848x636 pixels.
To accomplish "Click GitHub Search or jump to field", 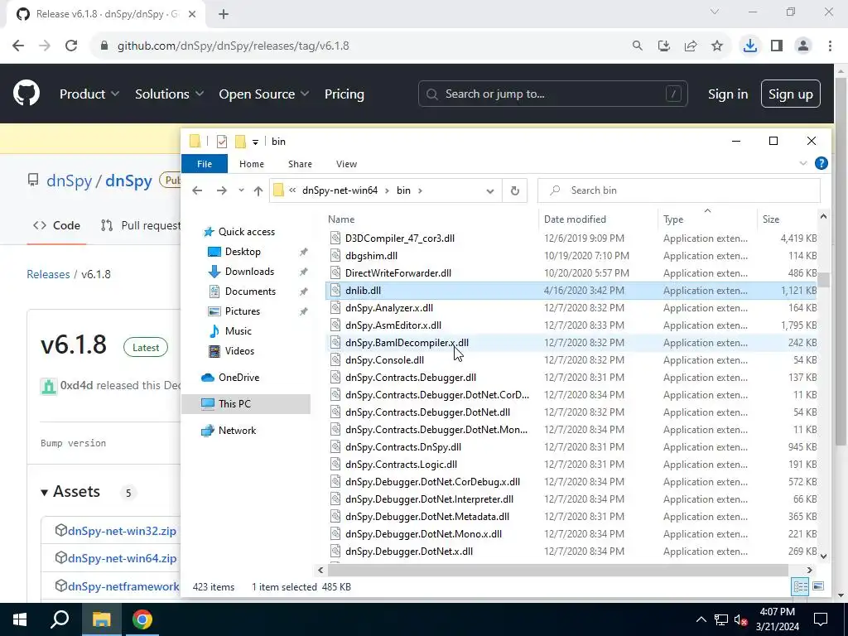I will (x=552, y=94).
